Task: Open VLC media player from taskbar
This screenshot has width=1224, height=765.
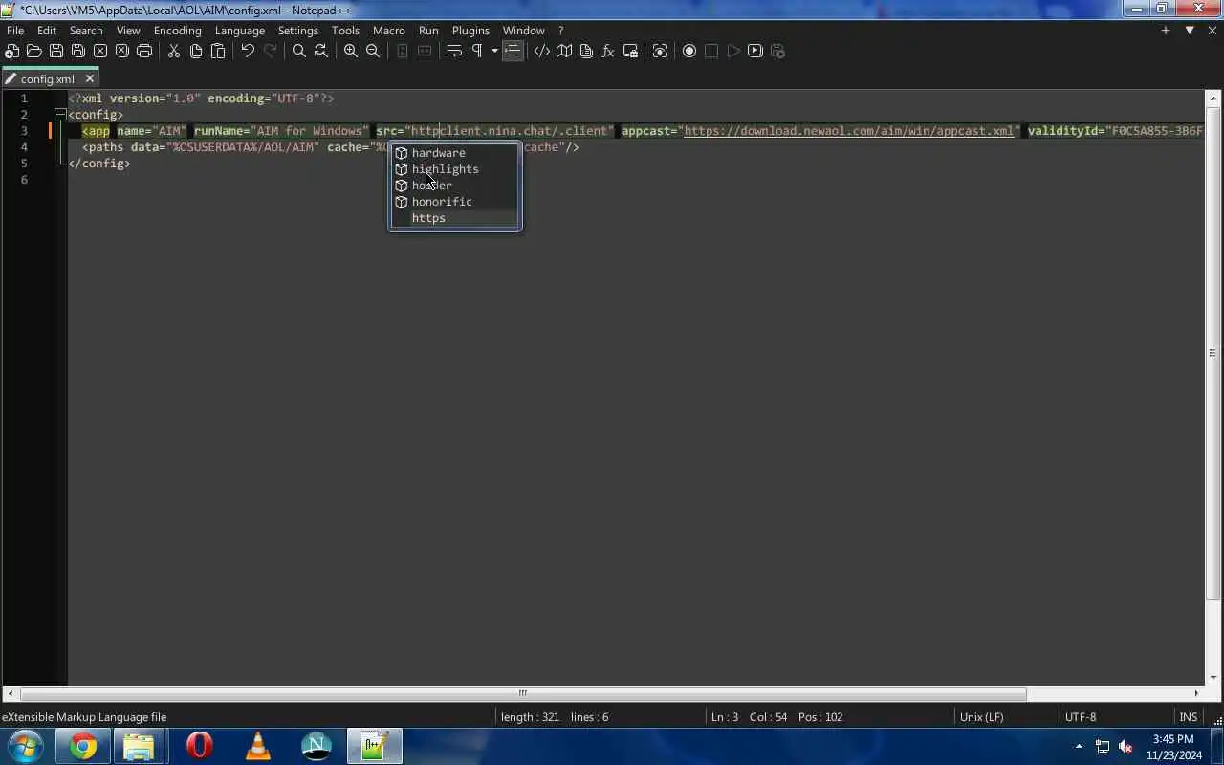Action: click(257, 746)
